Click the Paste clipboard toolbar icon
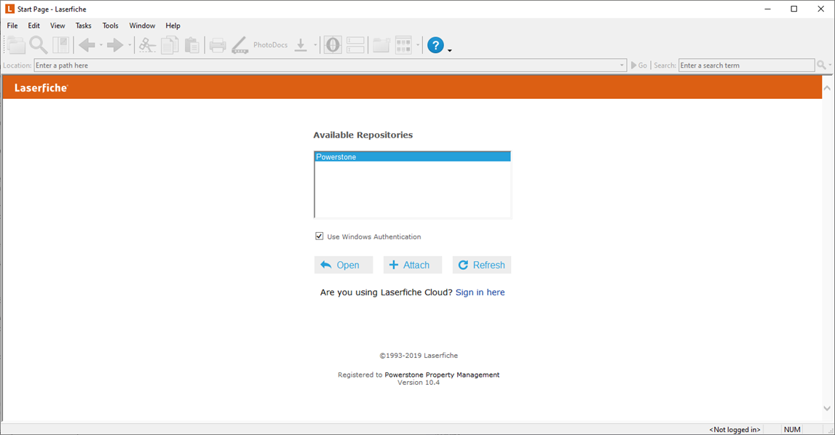835x435 pixels. 191,45
